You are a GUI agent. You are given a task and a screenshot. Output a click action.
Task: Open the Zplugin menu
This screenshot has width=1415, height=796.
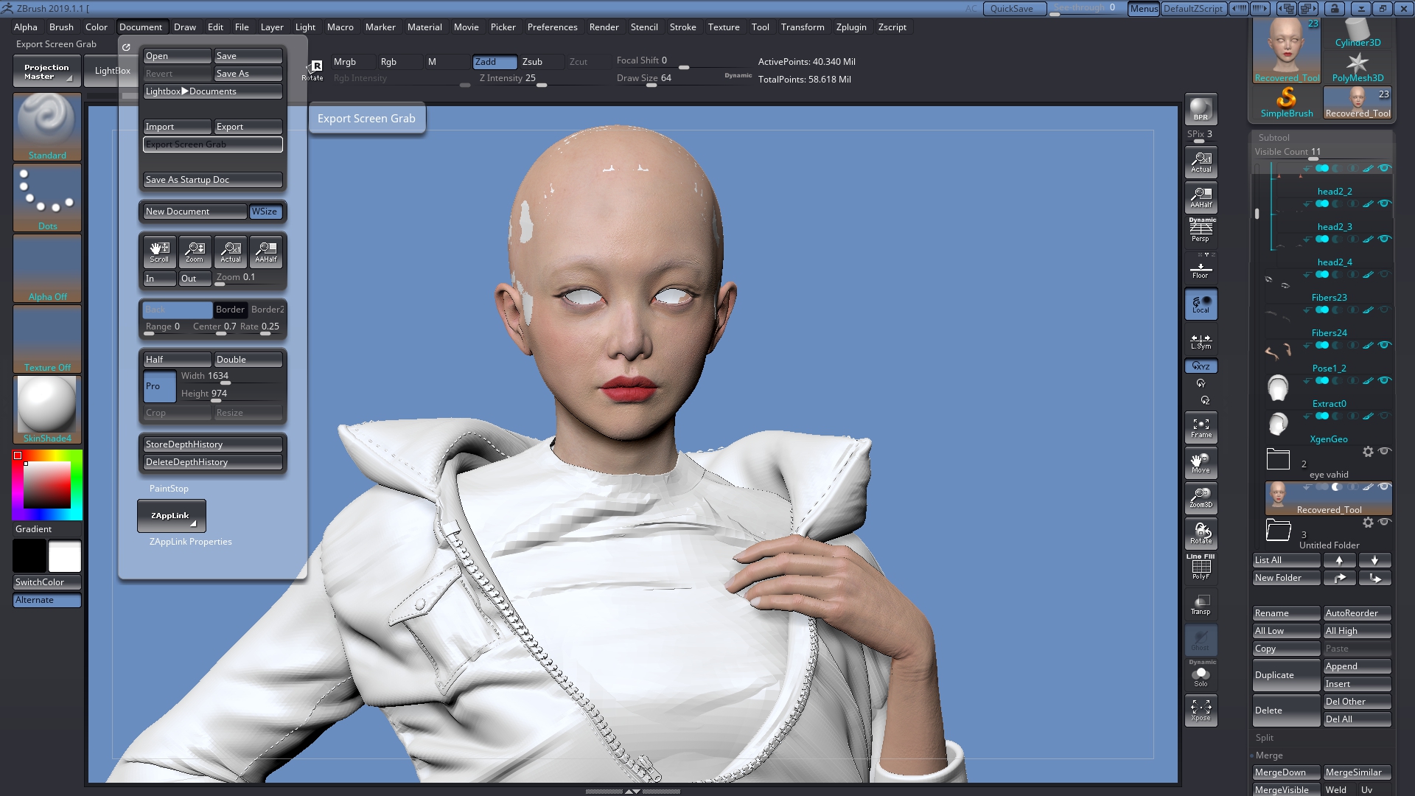[851, 27]
